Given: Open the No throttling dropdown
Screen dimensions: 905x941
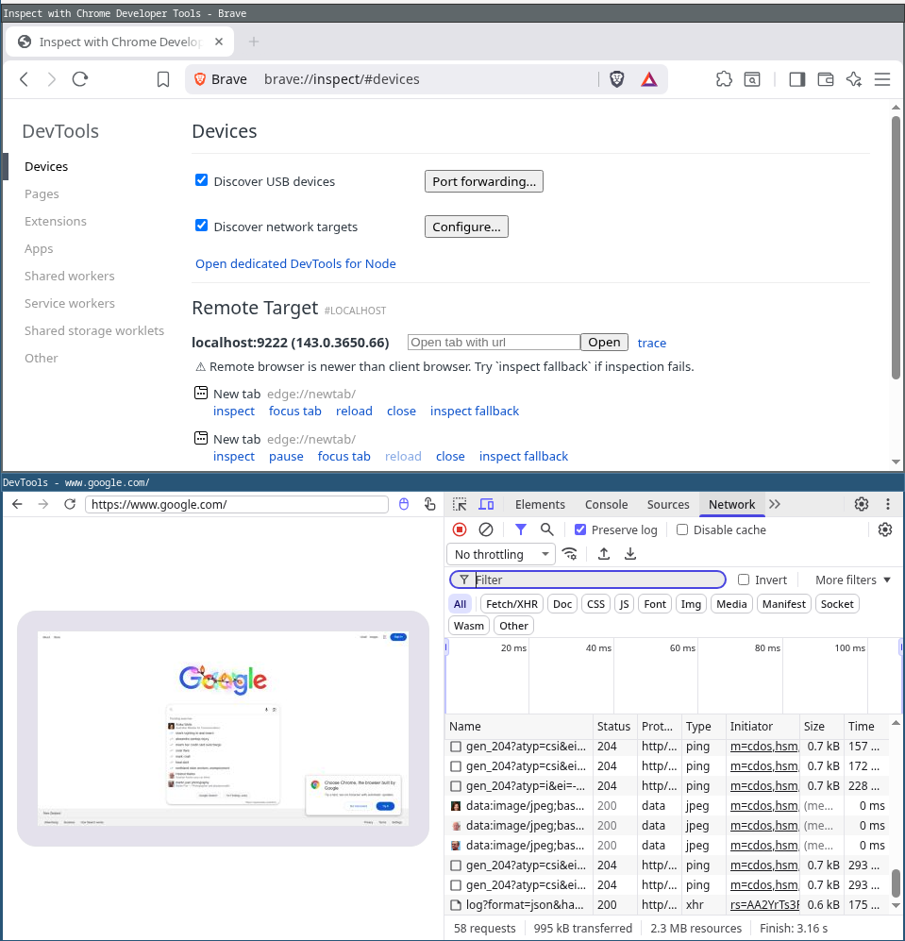Looking at the screenshot, I should click(502, 554).
